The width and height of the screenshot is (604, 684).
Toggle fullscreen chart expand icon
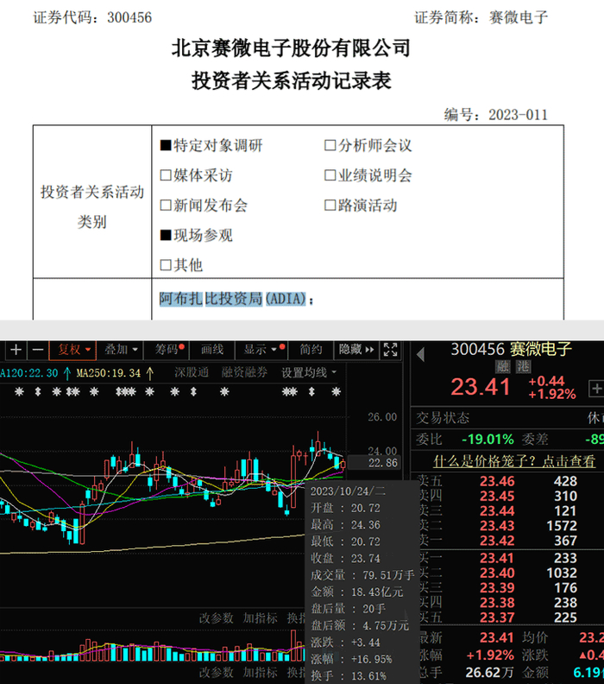pos(391,350)
